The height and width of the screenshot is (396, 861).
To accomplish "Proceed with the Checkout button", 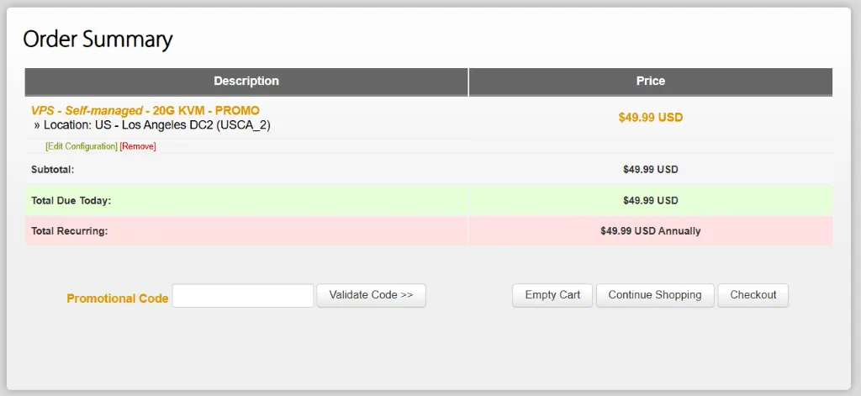I will (x=753, y=295).
